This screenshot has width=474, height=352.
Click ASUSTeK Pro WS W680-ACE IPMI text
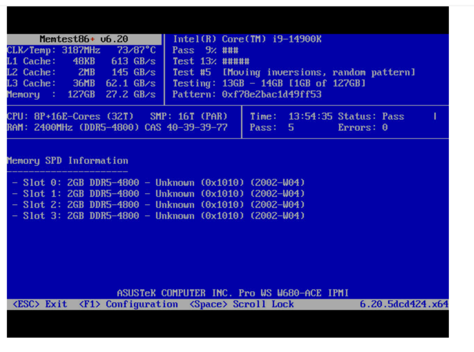pyautogui.click(x=233, y=293)
